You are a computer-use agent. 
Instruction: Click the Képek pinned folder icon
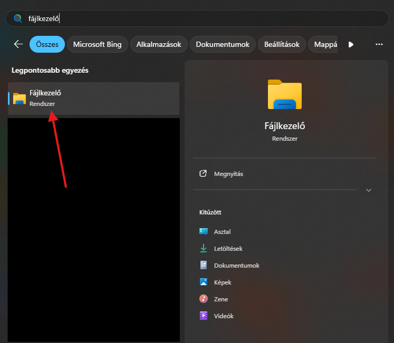click(x=204, y=282)
